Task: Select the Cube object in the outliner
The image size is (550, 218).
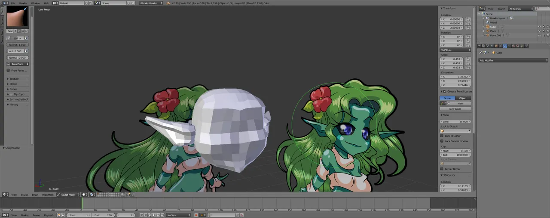Action: (x=493, y=27)
